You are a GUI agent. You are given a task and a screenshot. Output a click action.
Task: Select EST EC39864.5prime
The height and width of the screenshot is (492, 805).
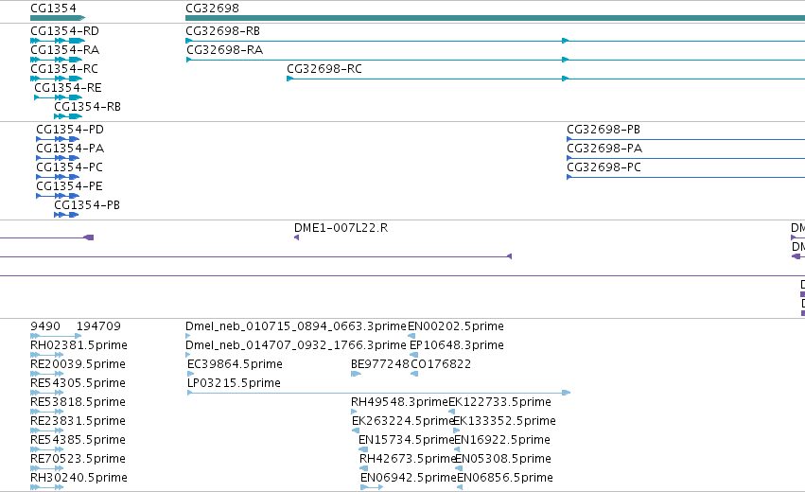pos(235,364)
